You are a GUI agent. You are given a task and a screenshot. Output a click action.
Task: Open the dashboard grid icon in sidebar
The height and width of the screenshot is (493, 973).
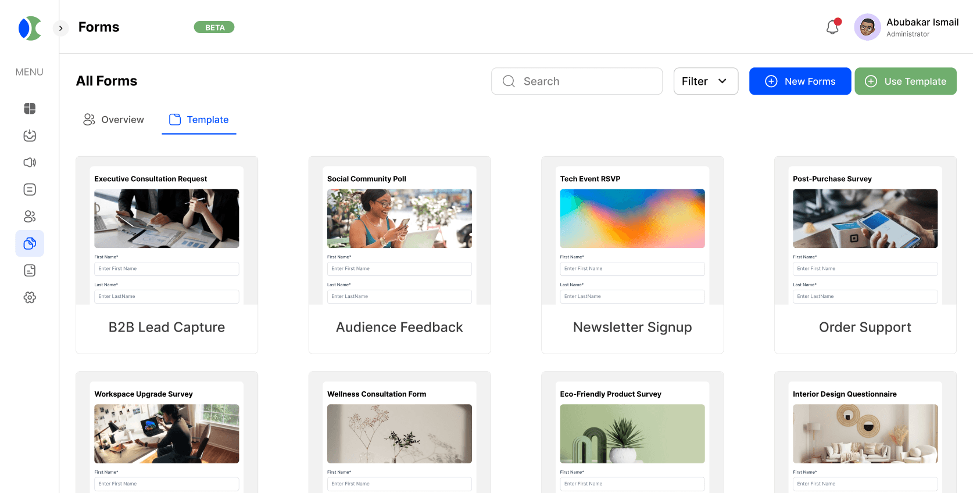click(30, 109)
